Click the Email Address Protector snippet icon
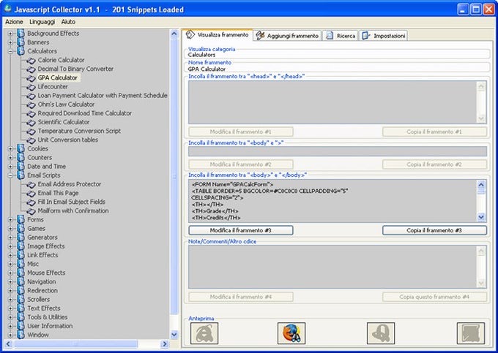Viewport: 498px width, 353px height. tap(31, 184)
